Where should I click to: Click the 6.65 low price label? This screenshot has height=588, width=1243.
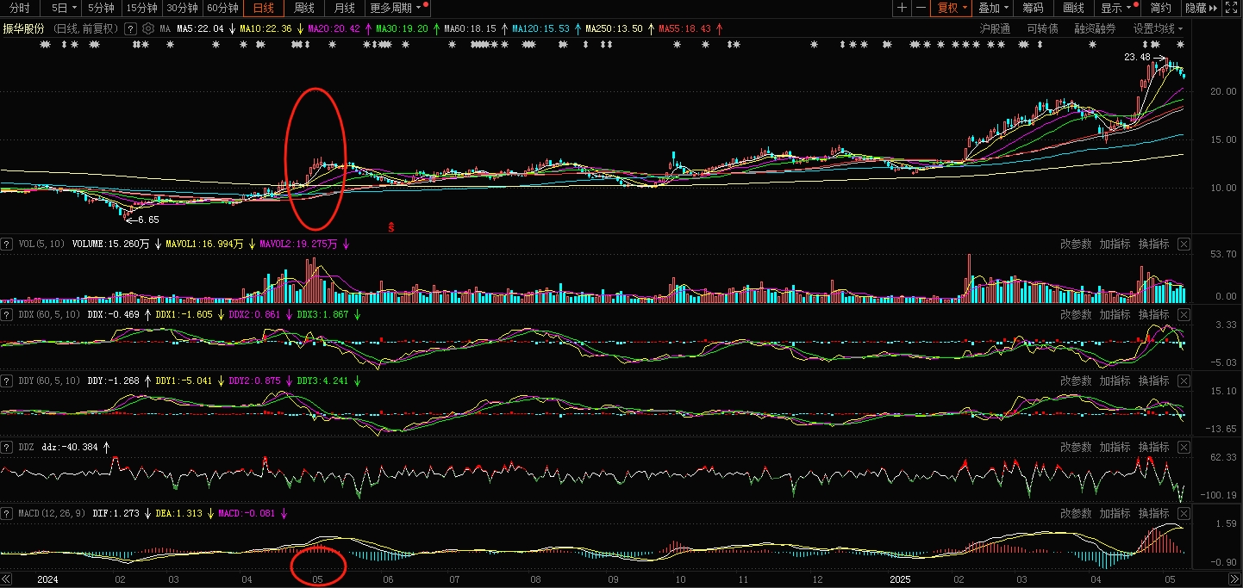[148, 220]
